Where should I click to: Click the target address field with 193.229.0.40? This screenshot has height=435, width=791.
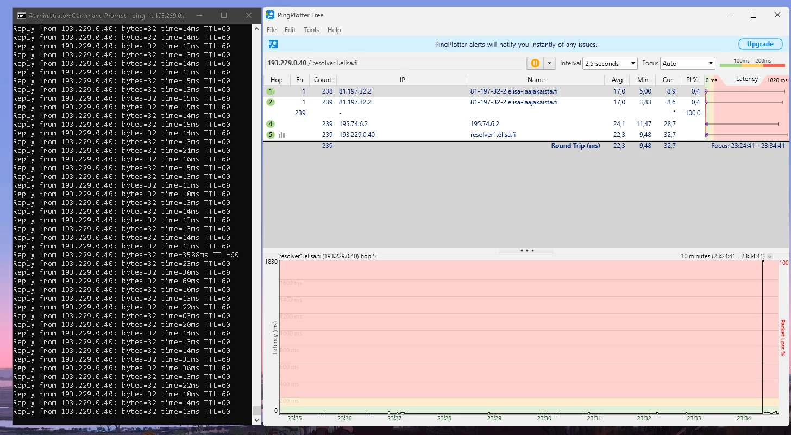[x=395, y=63]
